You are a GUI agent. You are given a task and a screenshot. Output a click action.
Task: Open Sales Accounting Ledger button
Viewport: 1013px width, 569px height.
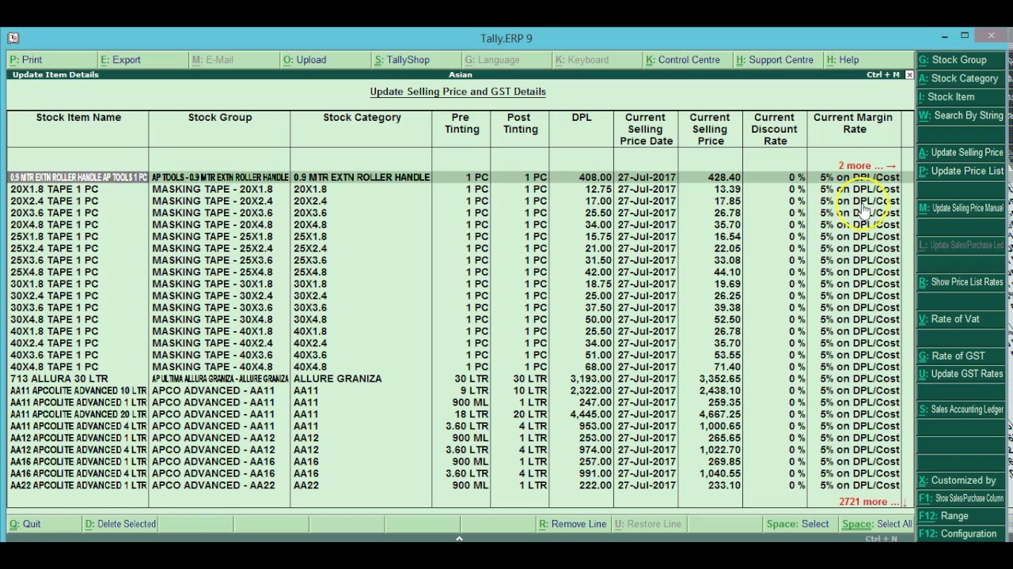[960, 409]
